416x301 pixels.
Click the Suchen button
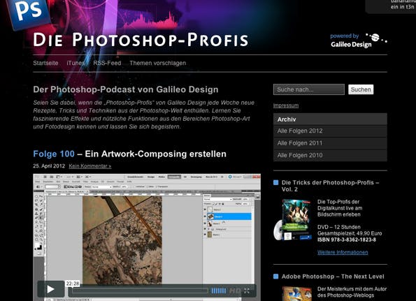click(x=361, y=89)
